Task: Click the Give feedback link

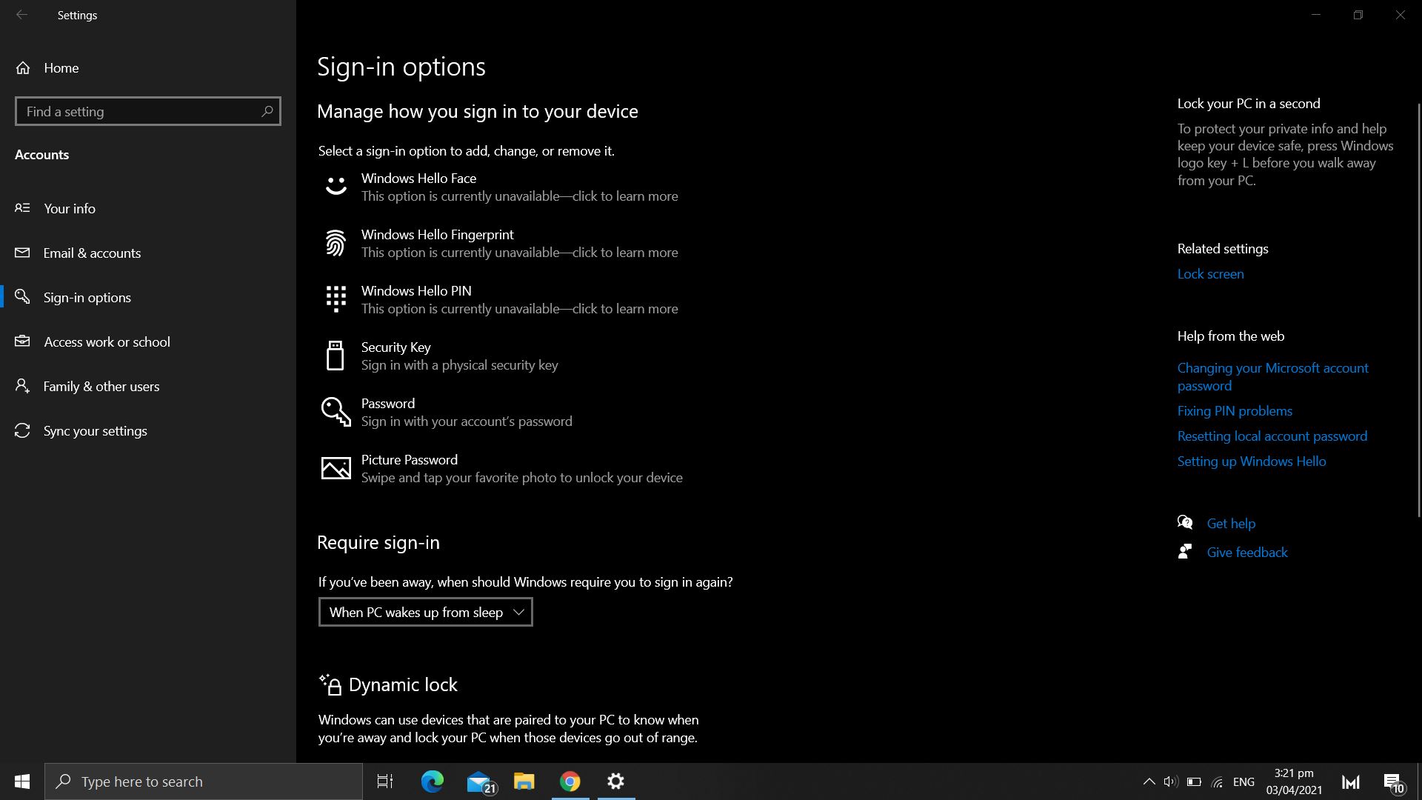Action: point(1247,552)
